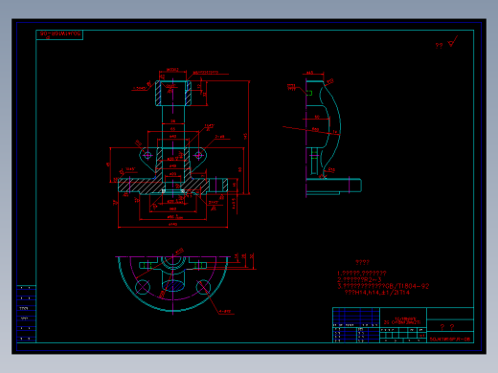This screenshot has height=373, width=498.
Task: Click the surface roughness symbol at the top right
Action: click(453, 41)
